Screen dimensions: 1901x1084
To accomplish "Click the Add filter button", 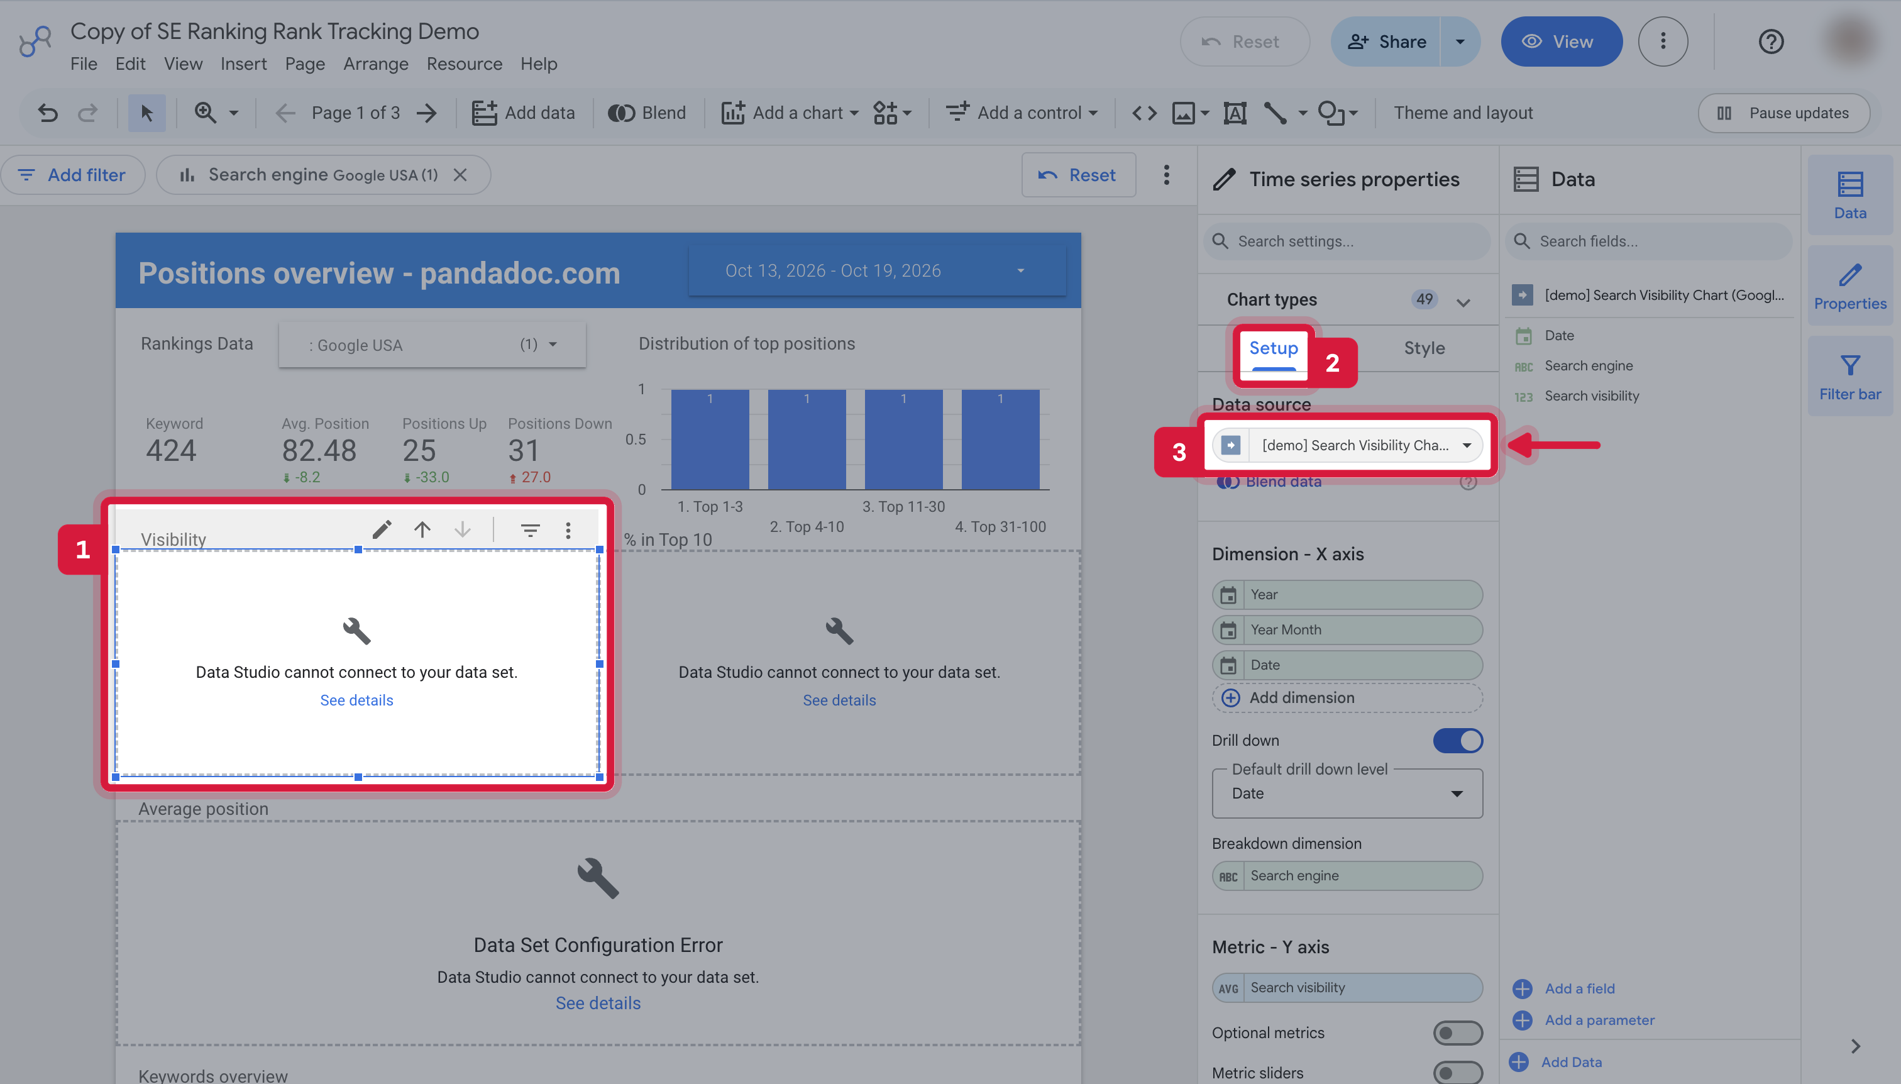I will [x=73, y=175].
